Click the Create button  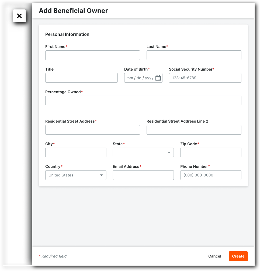click(x=238, y=256)
